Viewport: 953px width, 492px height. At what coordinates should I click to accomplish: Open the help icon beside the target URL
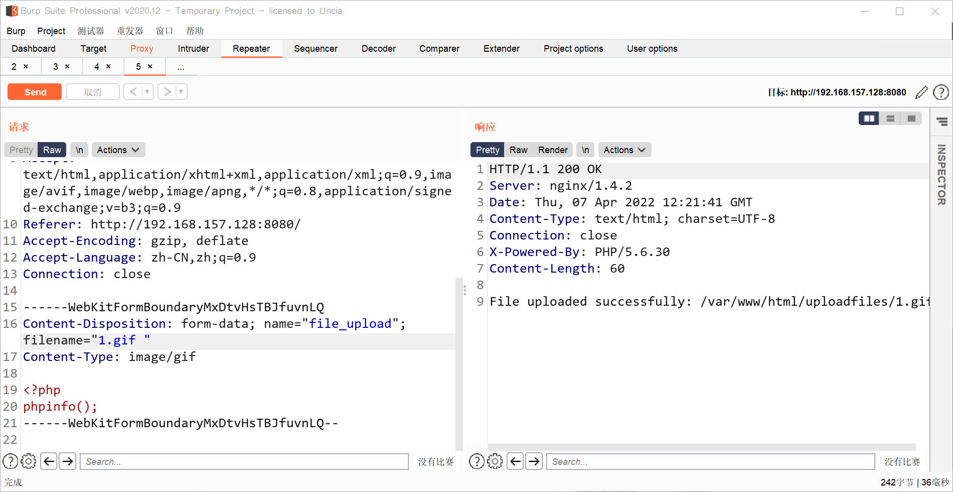tap(940, 92)
